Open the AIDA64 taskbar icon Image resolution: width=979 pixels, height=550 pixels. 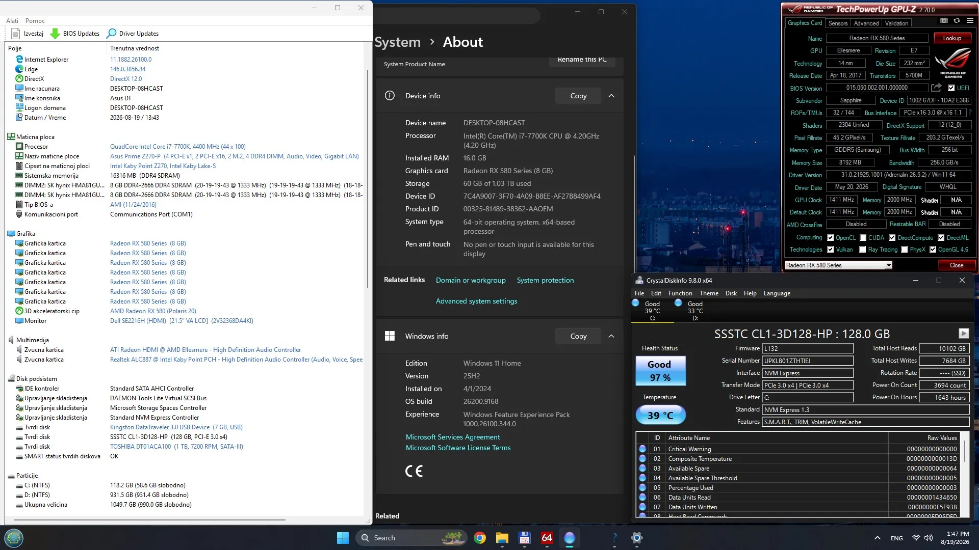[547, 538]
